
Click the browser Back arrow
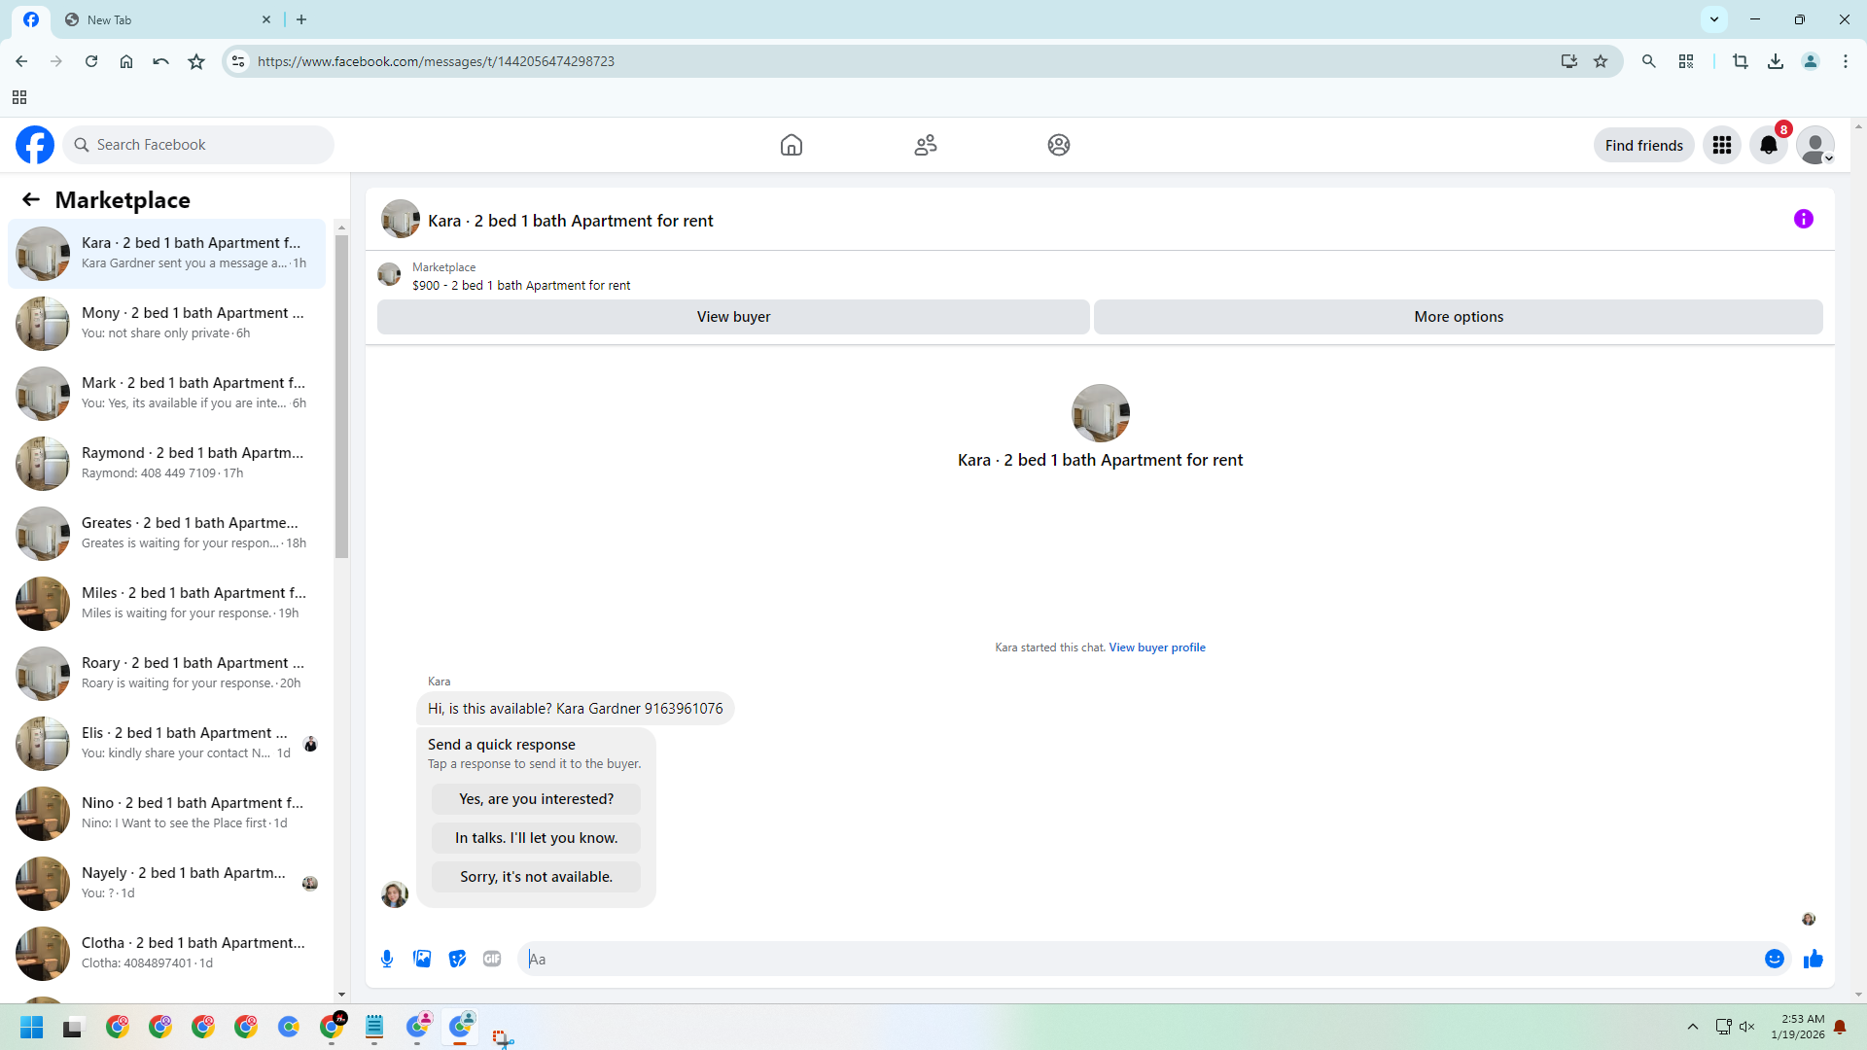coord(21,61)
